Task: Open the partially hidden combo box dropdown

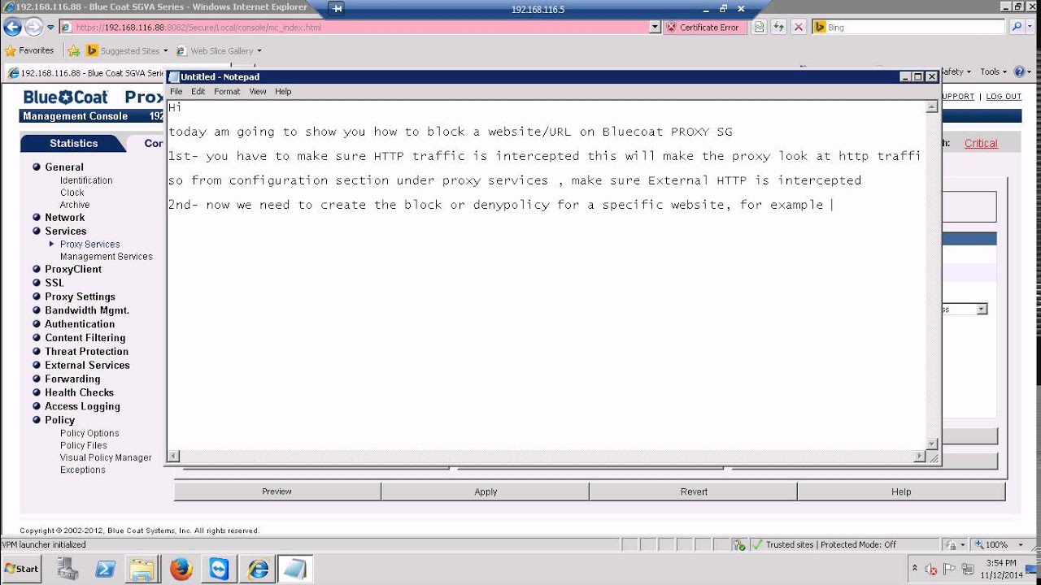Action: click(x=982, y=309)
